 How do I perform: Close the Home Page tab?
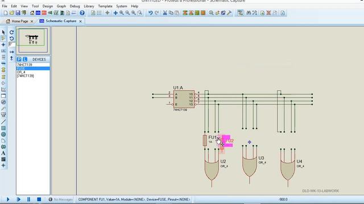(32, 22)
